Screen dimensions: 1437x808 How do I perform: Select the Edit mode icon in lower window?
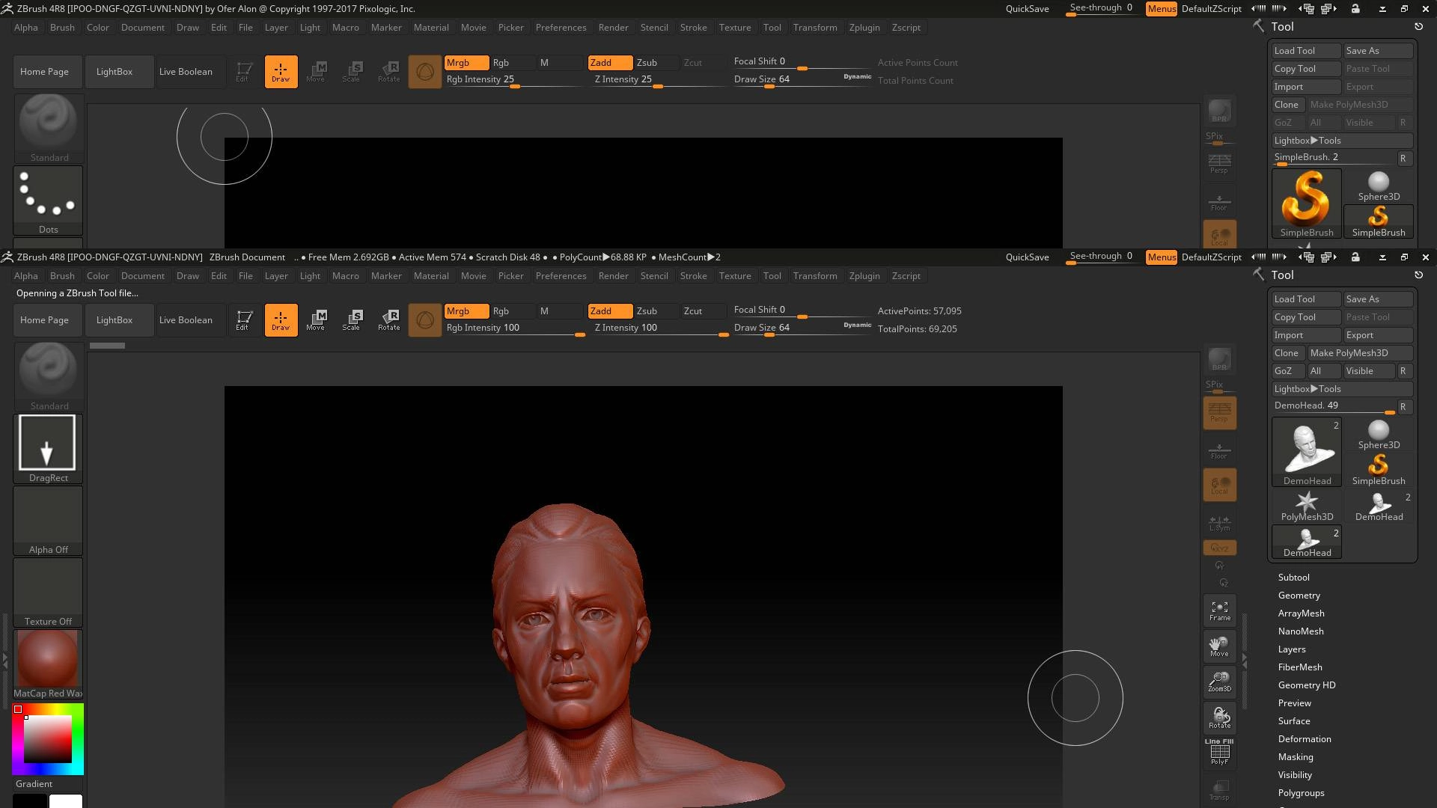242,320
